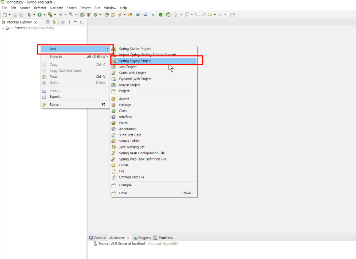Select Source Folder in New submenu

point(153,141)
